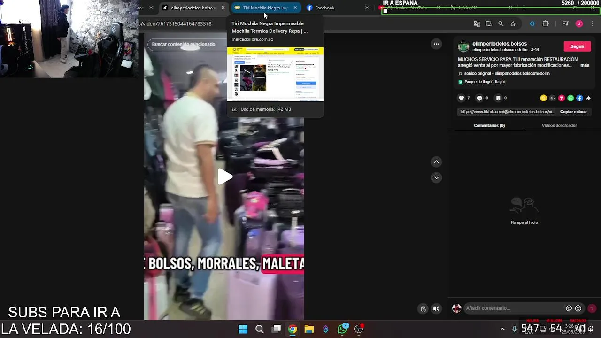Switch to Comentarios (0) tab
601x338 pixels.
pyautogui.click(x=489, y=125)
